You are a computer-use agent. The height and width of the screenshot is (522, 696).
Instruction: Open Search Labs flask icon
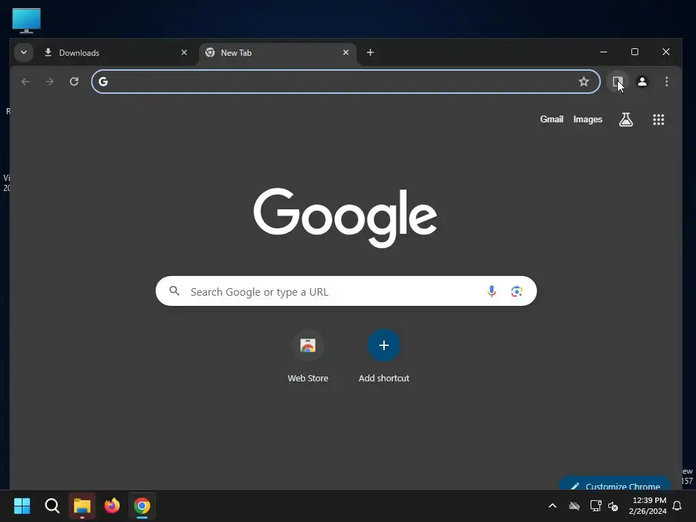coord(626,120)
